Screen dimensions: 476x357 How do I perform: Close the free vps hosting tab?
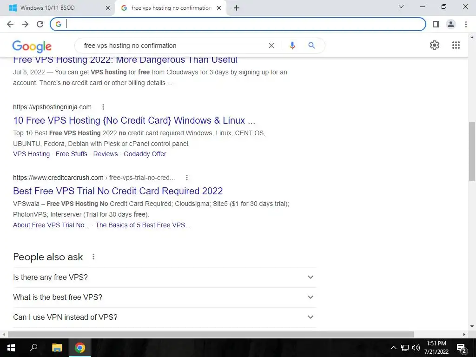219,8
